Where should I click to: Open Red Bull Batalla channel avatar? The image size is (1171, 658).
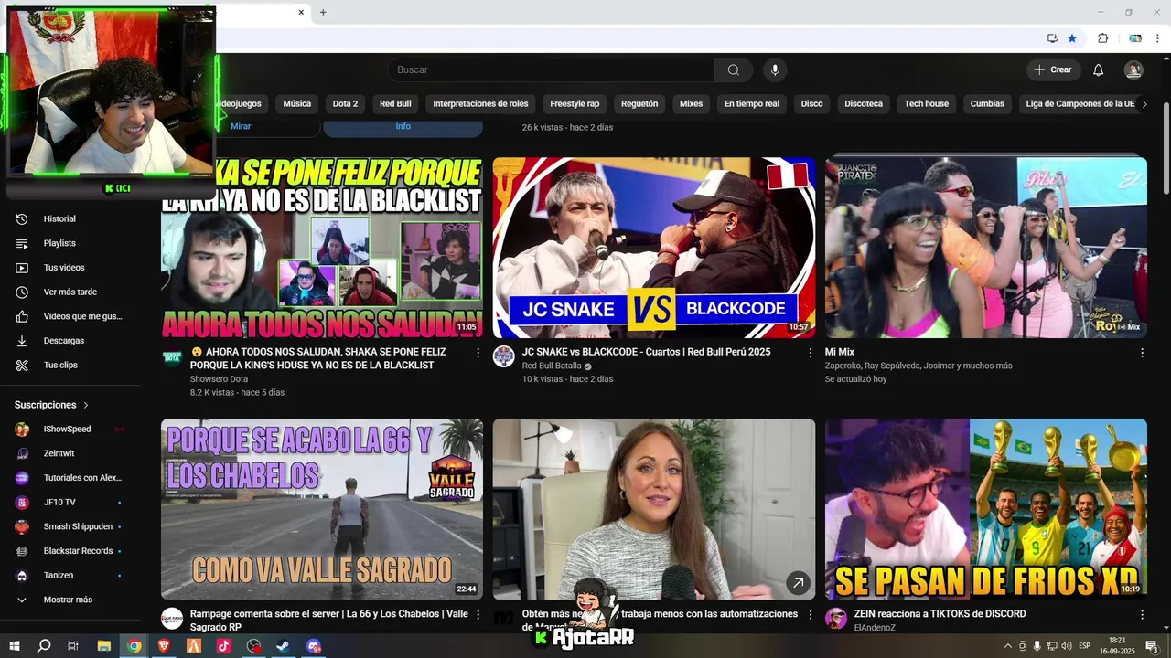coord(504,356)
